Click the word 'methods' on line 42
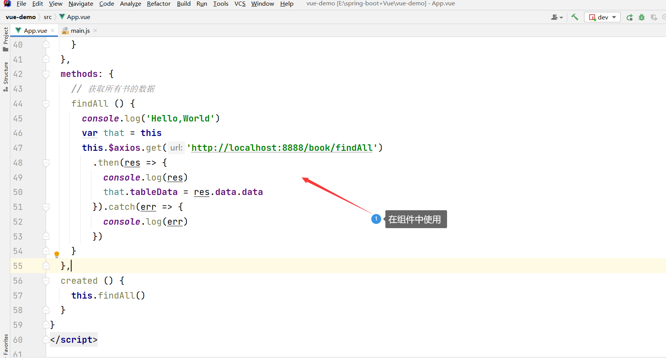This screenshot has width=666, height=358. point(79,74)
